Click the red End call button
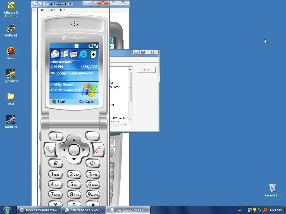286x214 pixels. coord(99,149)
